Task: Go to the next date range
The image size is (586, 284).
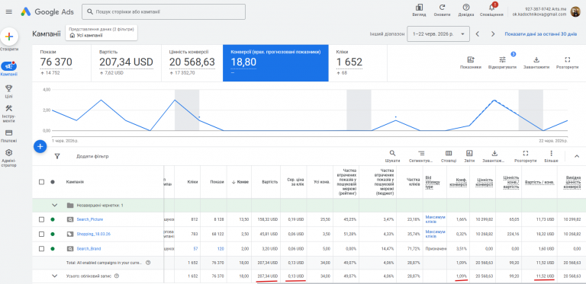Action: (493, 34)
